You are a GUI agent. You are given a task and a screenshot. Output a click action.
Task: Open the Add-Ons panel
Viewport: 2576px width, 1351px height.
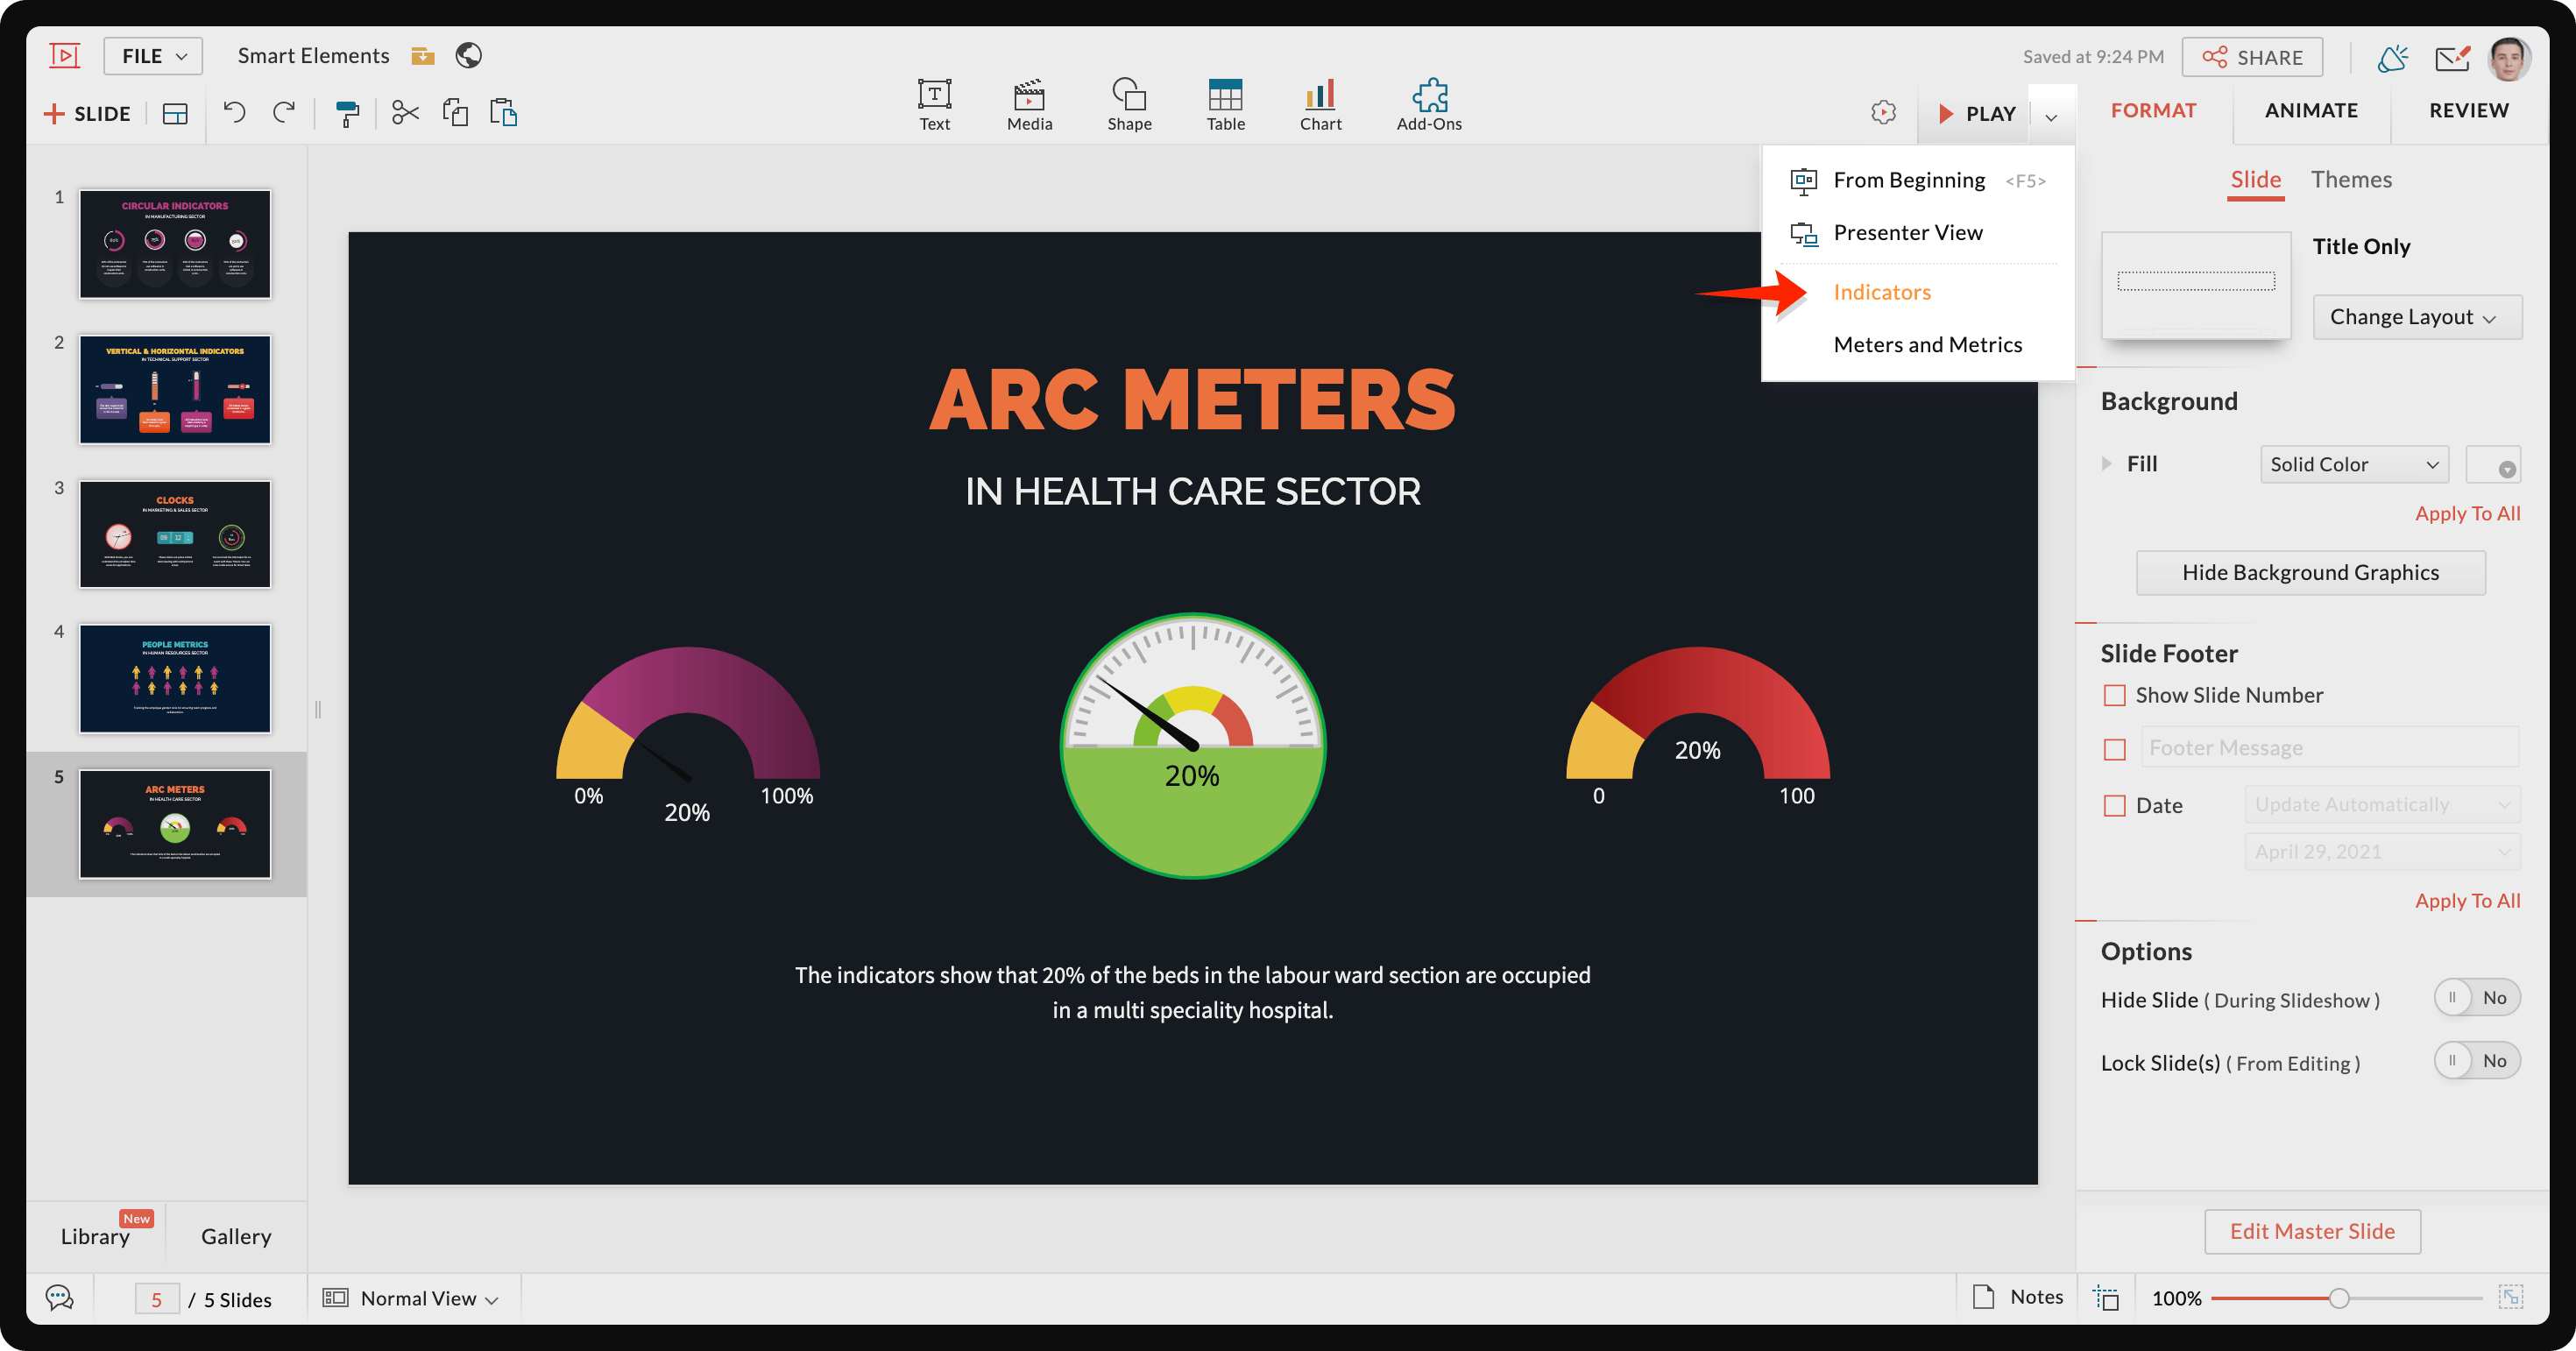[1429, 103]
